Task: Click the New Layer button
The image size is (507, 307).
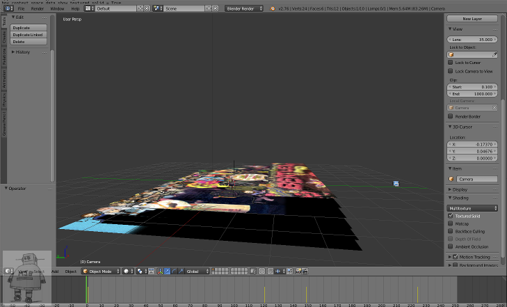Action: [x=472, y=19]
